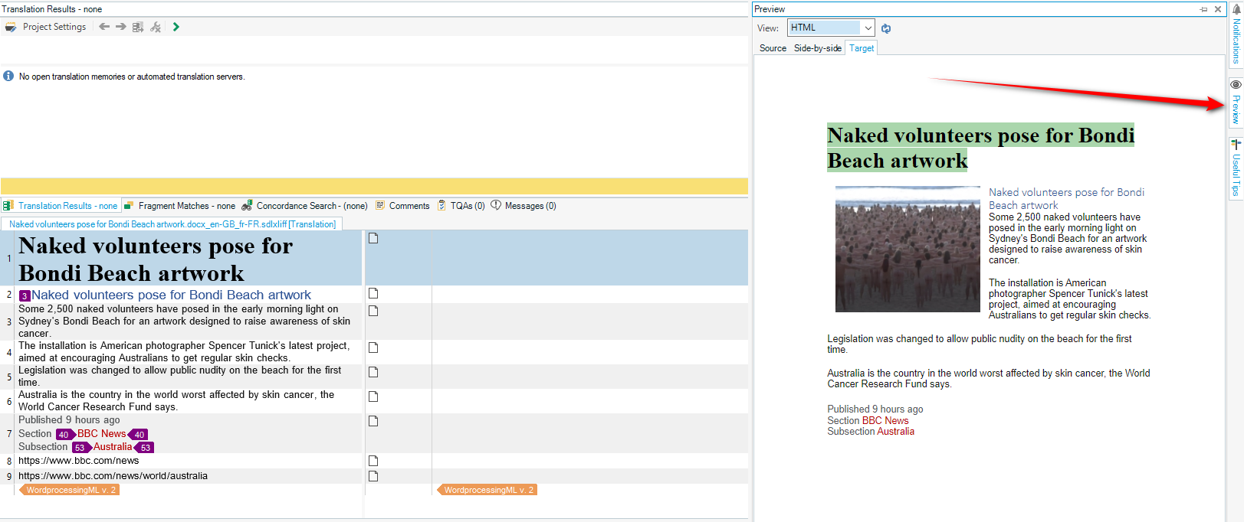
Task: Click empty target cell of segment 8
Action: click(589, 461)
